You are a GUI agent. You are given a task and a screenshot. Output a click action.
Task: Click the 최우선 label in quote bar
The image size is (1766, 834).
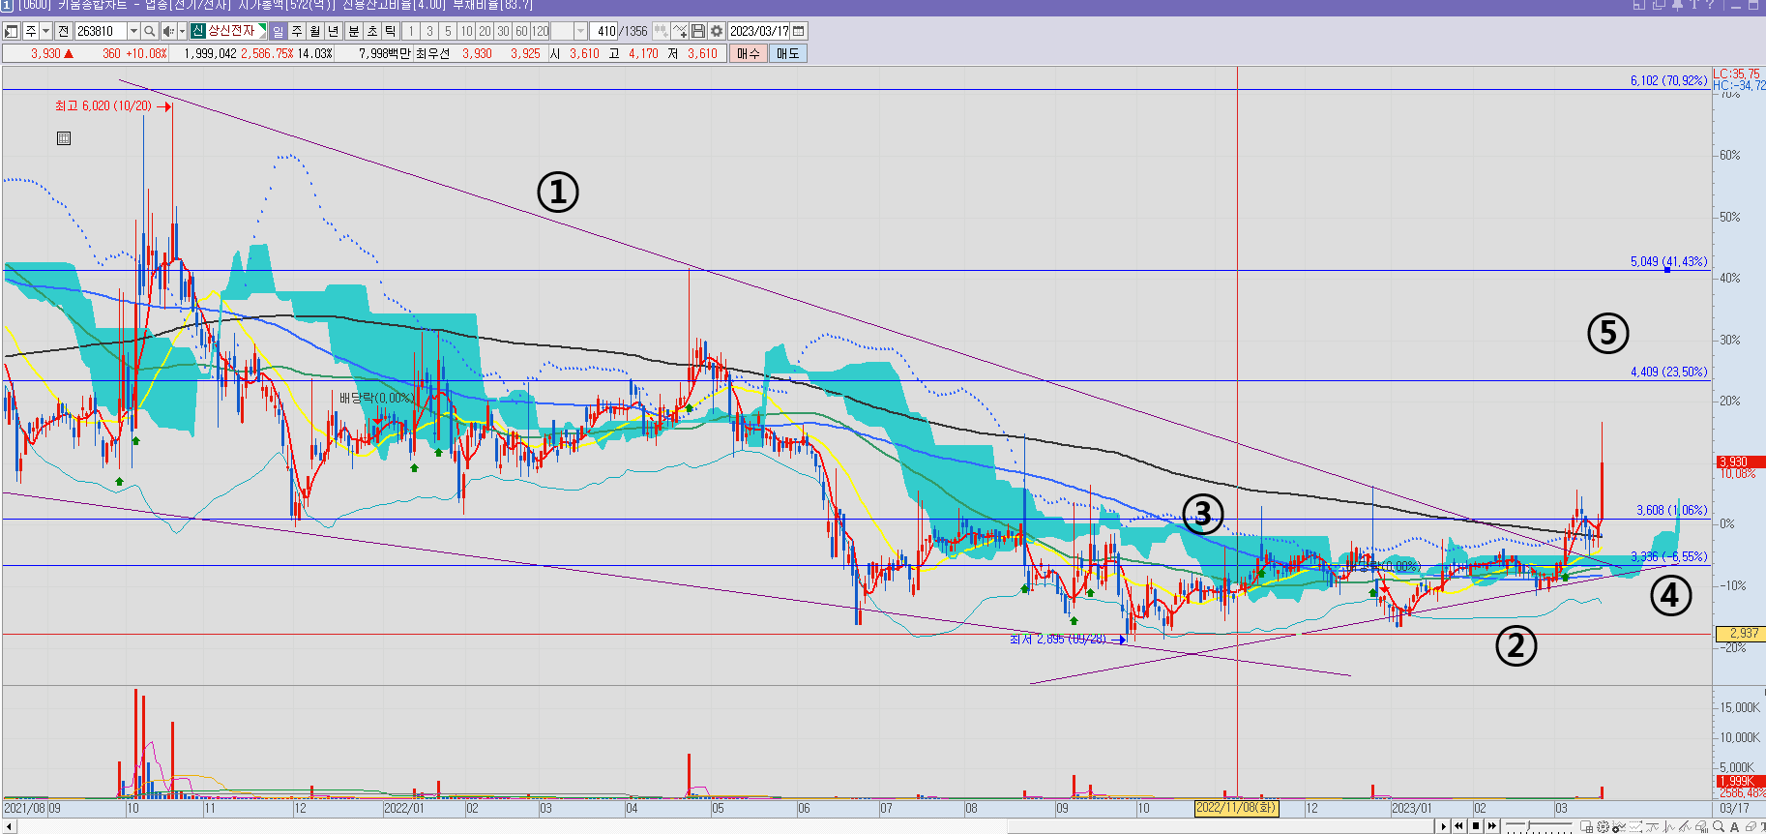click(432, 53)
